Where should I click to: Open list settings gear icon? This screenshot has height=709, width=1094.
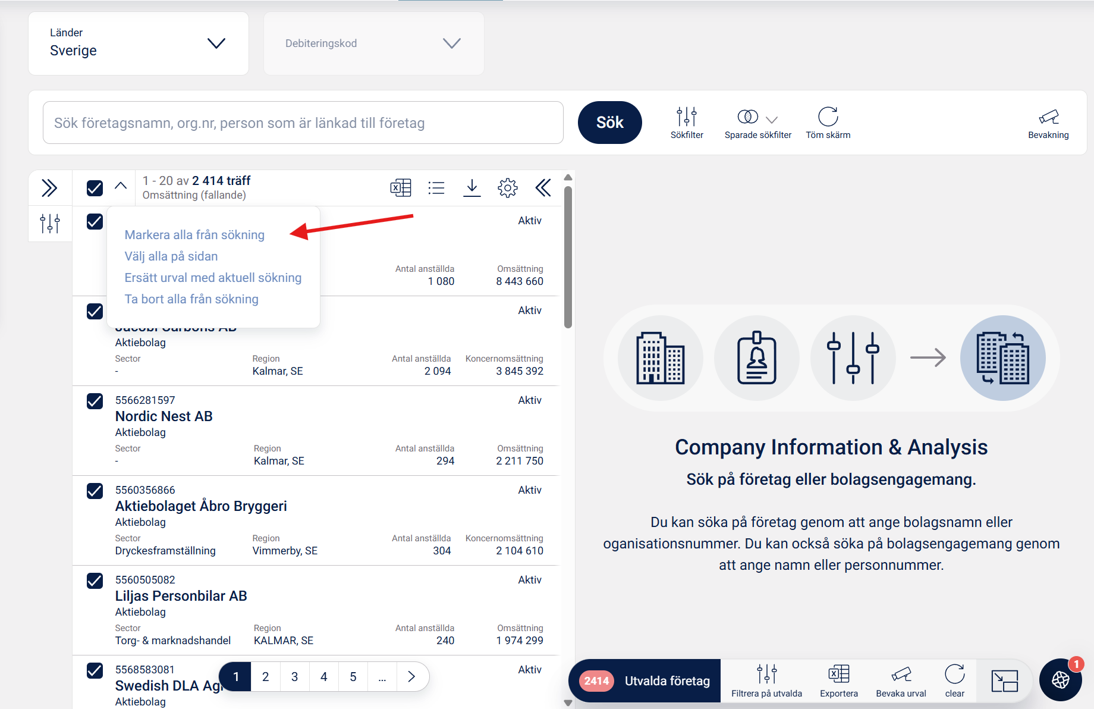(508, 188)
